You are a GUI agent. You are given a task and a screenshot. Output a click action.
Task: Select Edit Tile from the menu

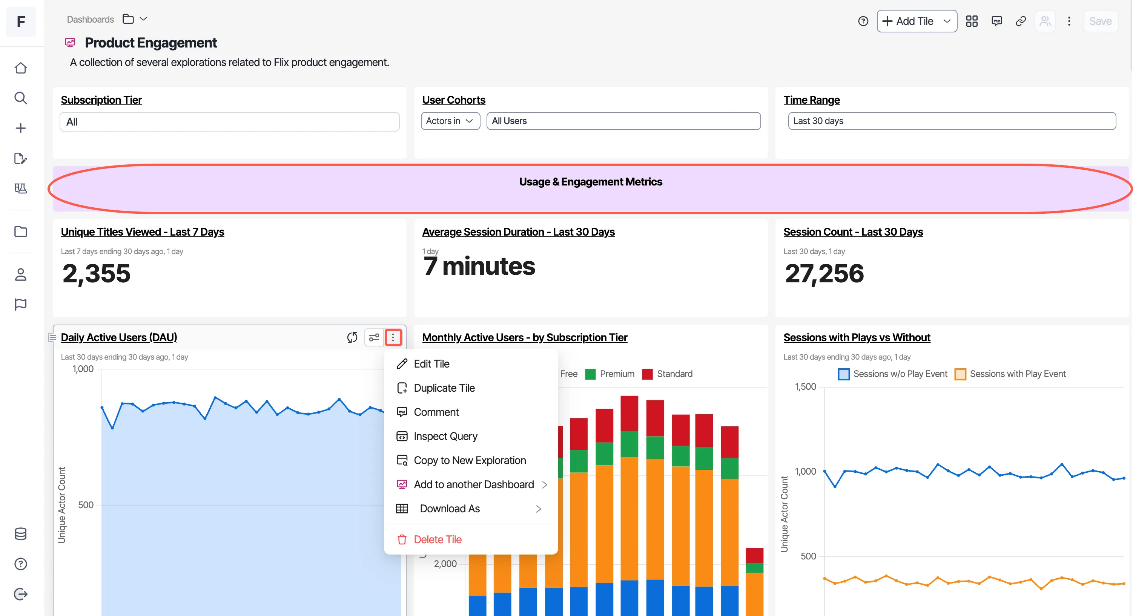[x=471, y=364]
